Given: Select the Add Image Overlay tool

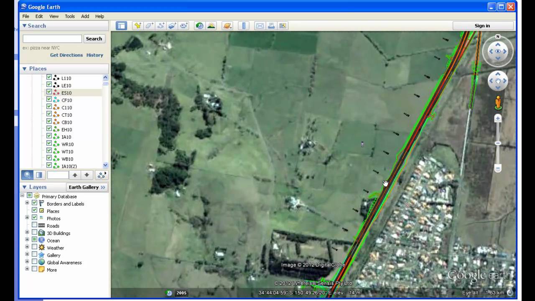Looking at the screenshot, I should [173, 26].
